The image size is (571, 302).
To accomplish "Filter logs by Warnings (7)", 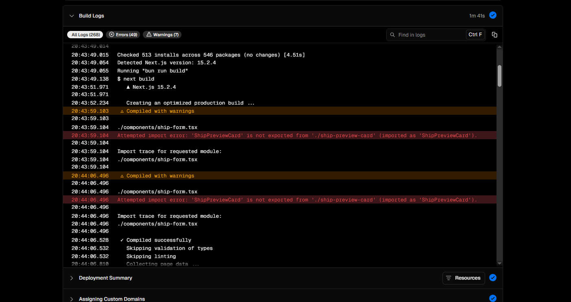I will pyautogui.click(x=162, y=35).
